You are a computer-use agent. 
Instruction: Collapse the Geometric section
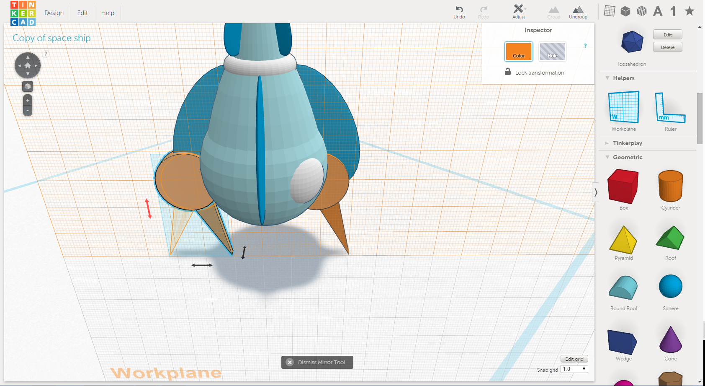(607, 157)
